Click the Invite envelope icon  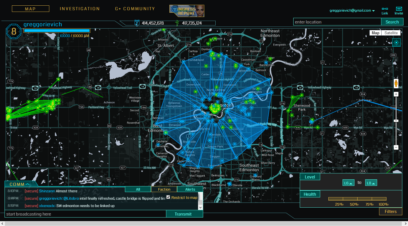click(399, 9)
